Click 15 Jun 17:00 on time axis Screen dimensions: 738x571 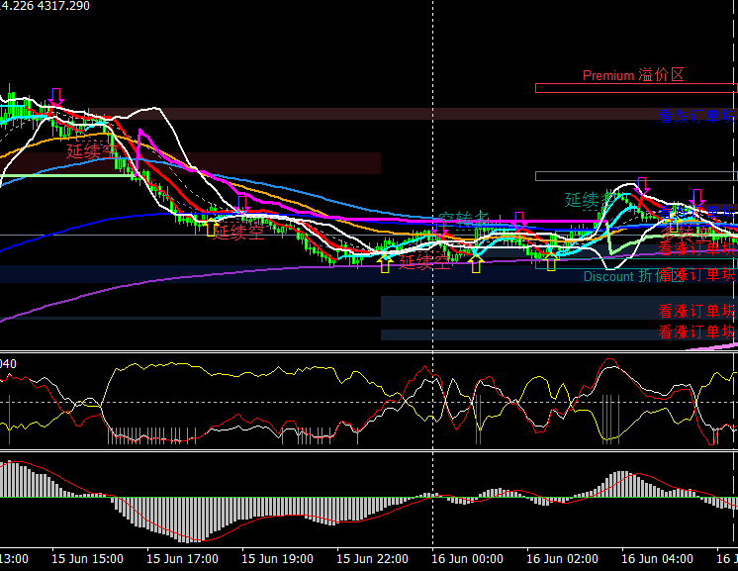(182, 559)
